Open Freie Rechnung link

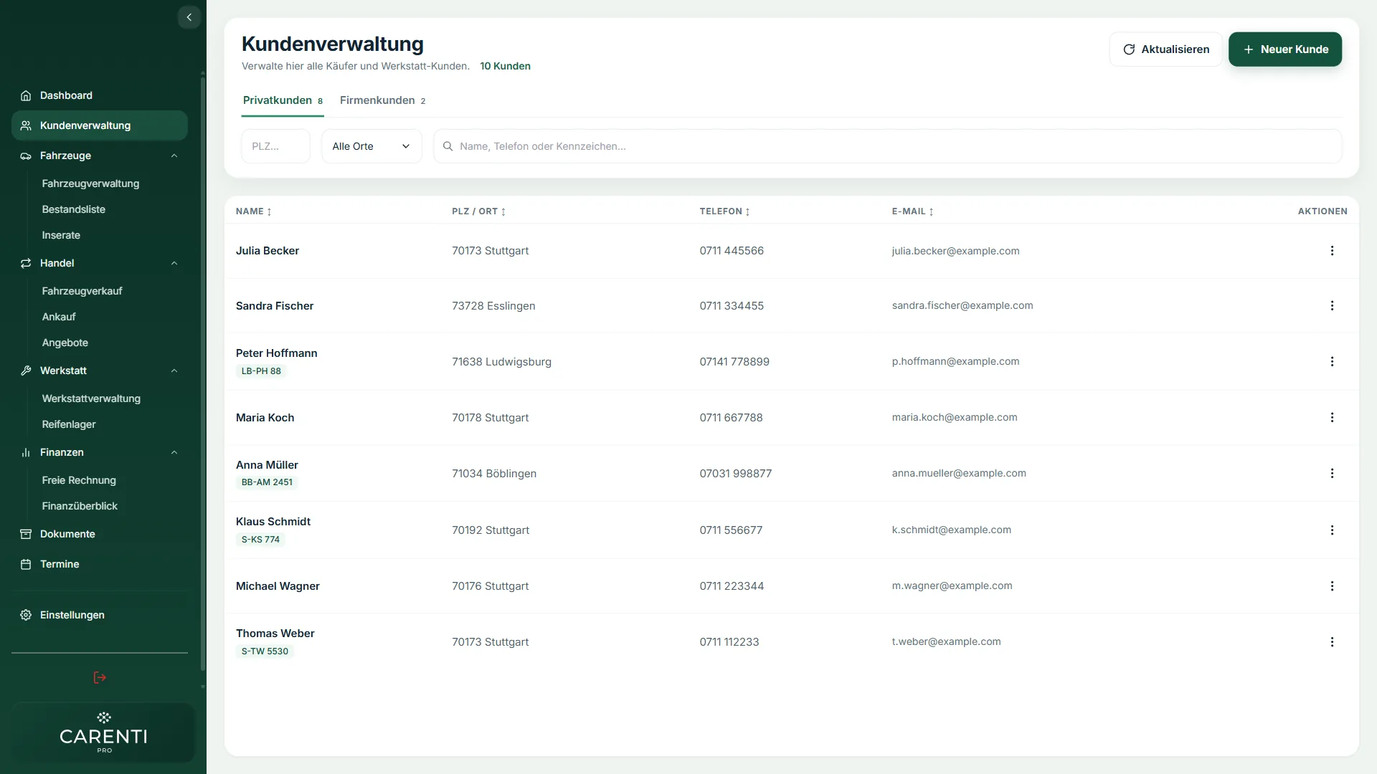pos(79,480)
